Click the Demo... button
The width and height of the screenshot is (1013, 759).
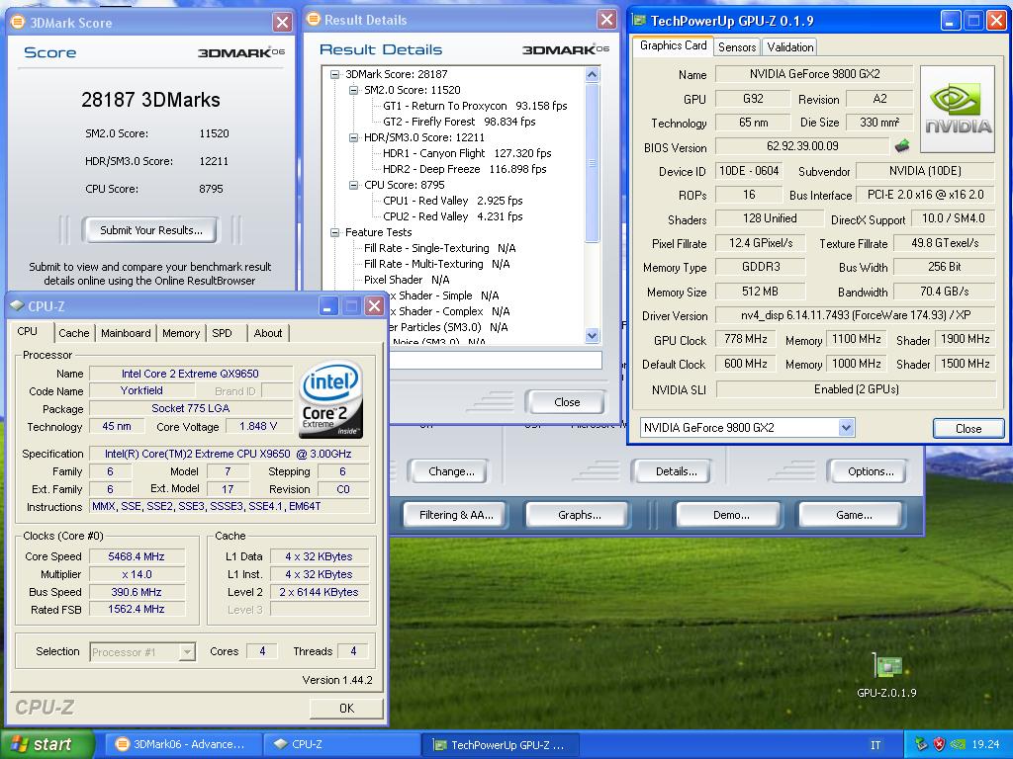tap(731, 515)
